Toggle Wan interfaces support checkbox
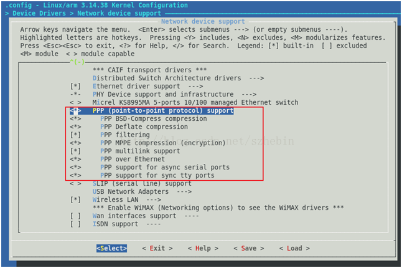The image size is (402, 268). 75,216
